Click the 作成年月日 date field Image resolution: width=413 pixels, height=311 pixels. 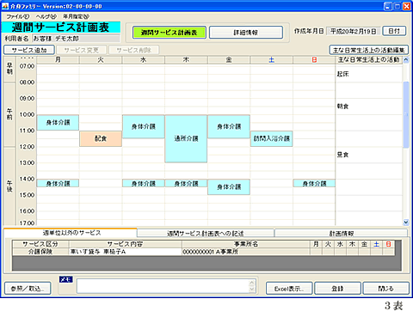[354, 31]
